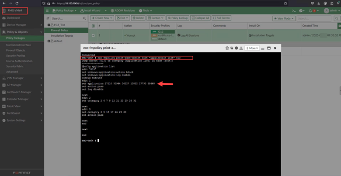Viewport: 341px width, 176px height.
Task: Launch the Install Wizard
Action: tap(90, 10)
